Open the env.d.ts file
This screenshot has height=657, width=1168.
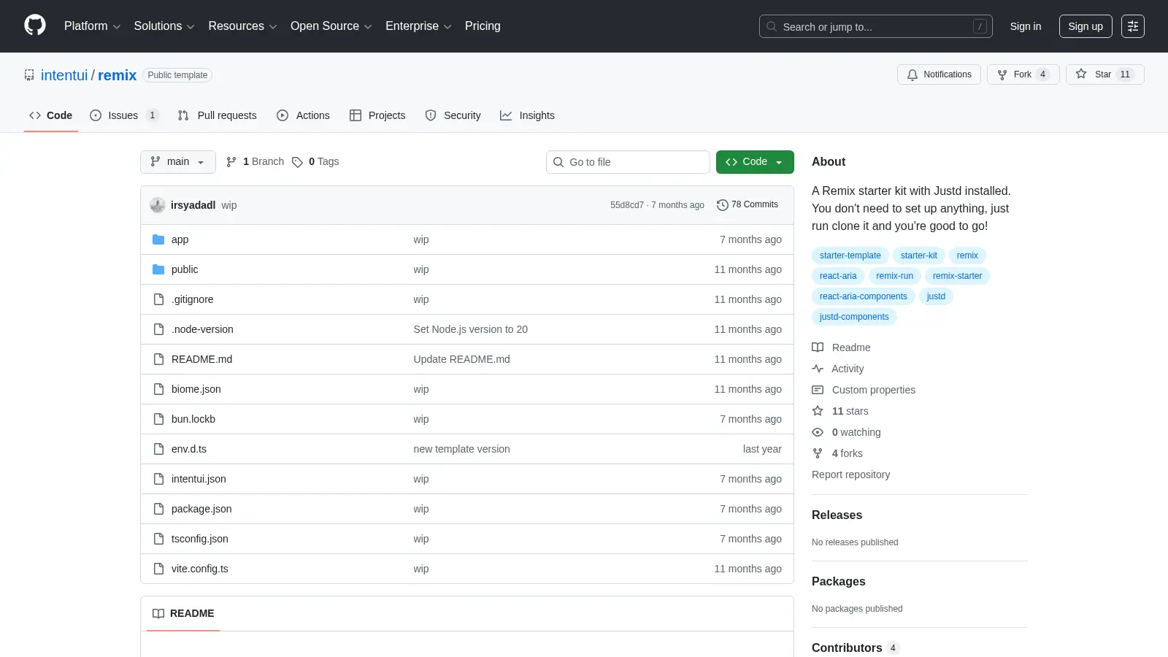pyautogui.click(x=189, y=449)
